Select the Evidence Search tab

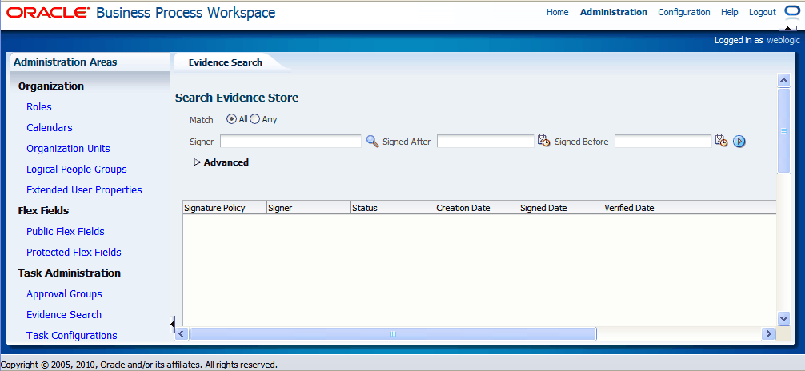click(226, 62)
